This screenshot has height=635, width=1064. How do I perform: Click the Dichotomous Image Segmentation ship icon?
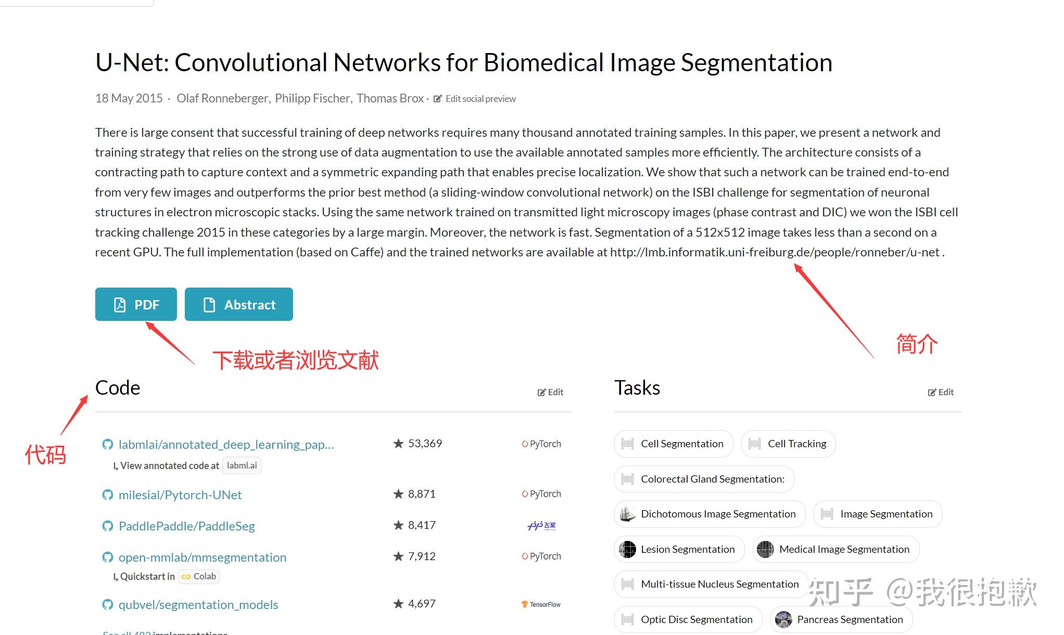(627, 514)
